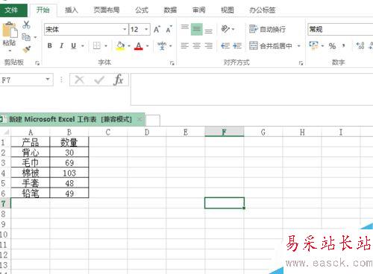The image size is (373, 274).
Task: Select cell containing 毛巾
Action: pyautogui.click(x=30, y=162)
